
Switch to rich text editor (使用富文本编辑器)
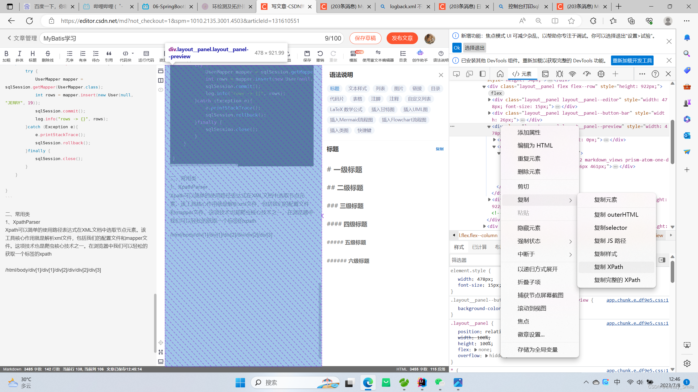coord(378,56)
